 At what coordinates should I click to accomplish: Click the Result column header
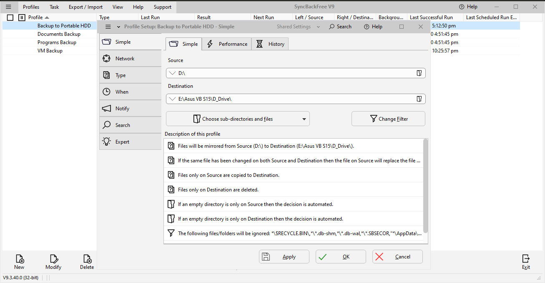[x=223, y=17]
